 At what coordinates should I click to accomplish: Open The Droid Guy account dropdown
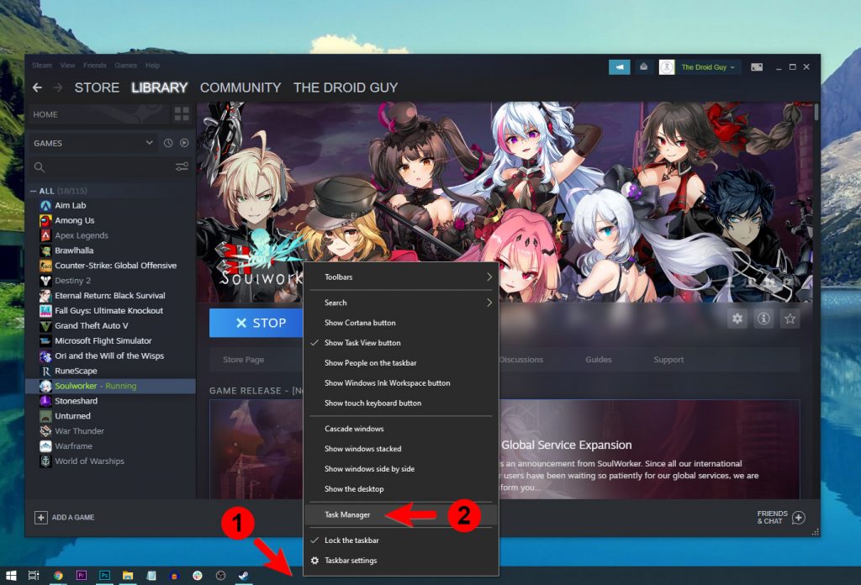(708, 67)
